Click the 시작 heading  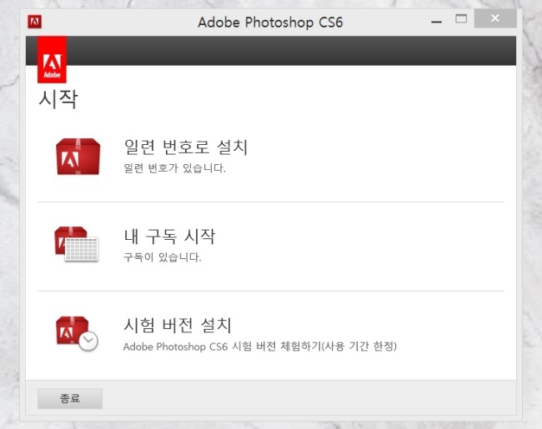[x=58, y=99]
